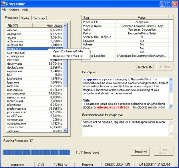The image size is (179, 168).
Task: Select processes.exe in the process list
Action: tap(35, 112)
